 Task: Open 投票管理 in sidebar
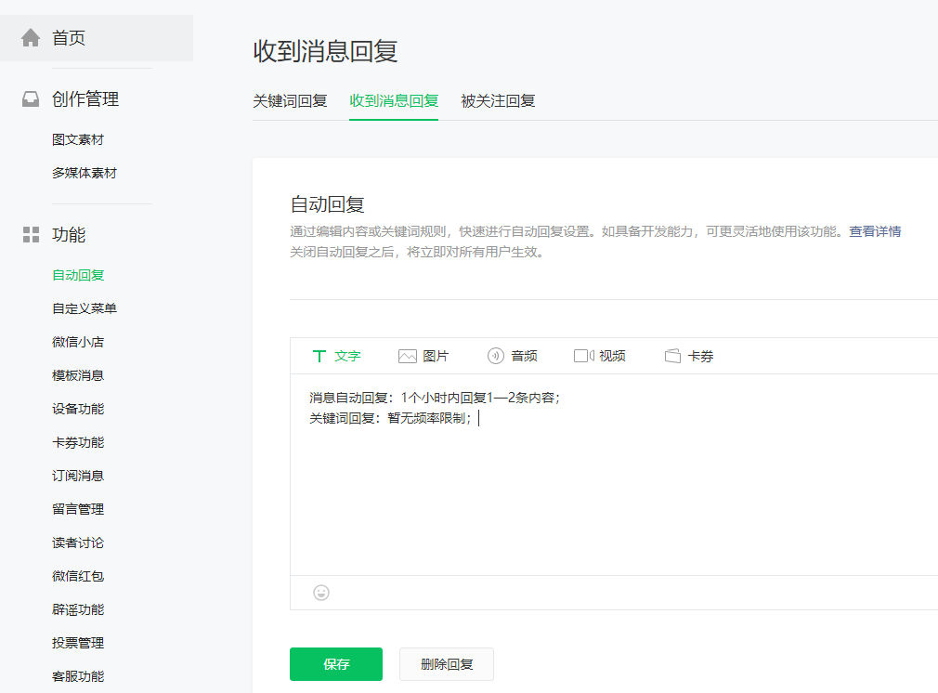78,644
